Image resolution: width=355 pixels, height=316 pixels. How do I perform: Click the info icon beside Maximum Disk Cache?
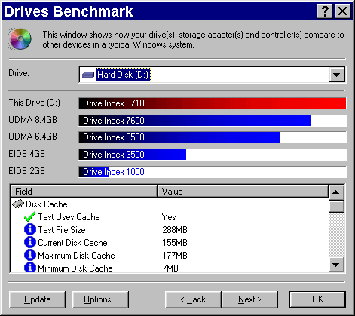pyautogui.click(x=30, y=255)
